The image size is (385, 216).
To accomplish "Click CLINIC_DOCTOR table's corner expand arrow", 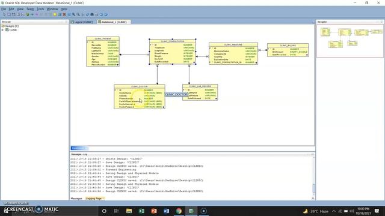I will (164, 107).
